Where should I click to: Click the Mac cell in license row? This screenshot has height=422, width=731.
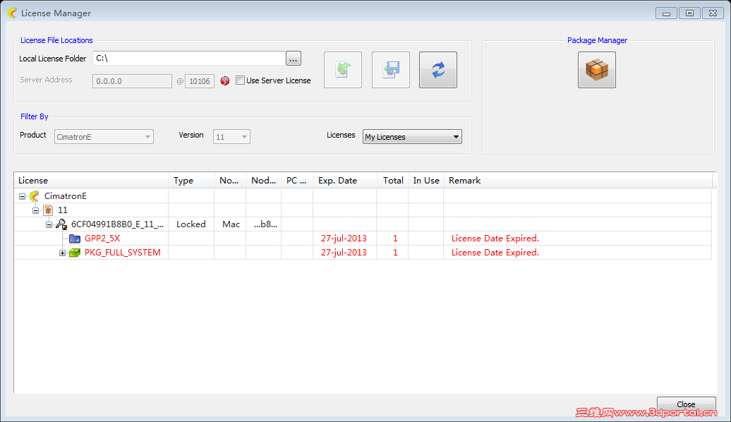click(x=231, y=224)
